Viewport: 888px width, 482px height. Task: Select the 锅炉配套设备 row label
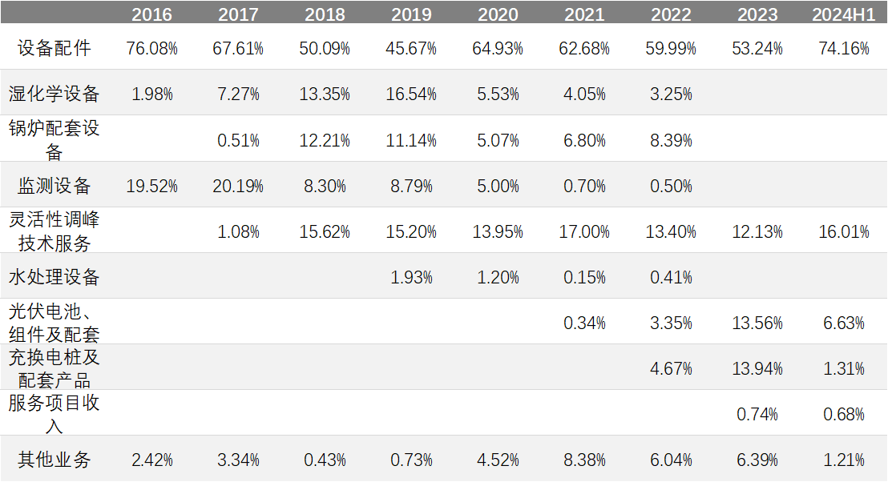[x=54, y=139]
